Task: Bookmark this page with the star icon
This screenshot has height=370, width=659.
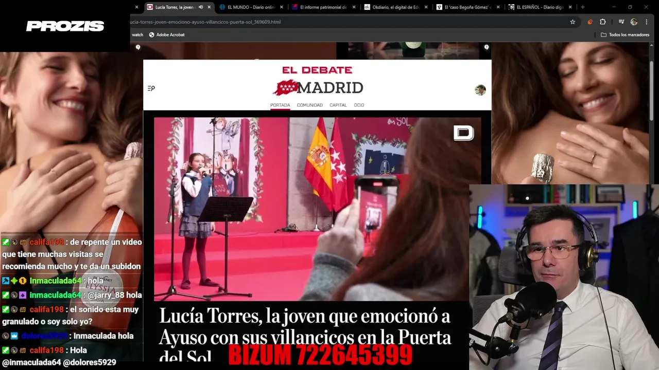Action: click(573, 22)
